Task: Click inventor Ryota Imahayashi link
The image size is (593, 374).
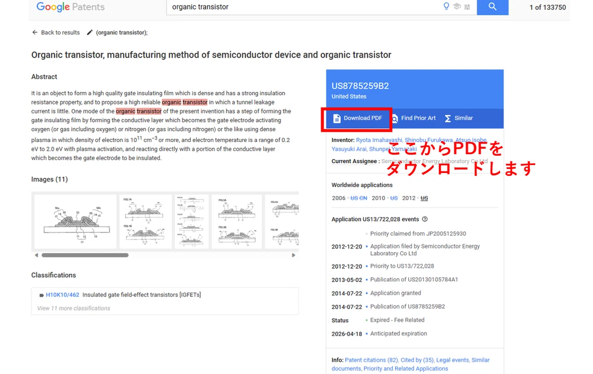Action: tap(379, 140)
